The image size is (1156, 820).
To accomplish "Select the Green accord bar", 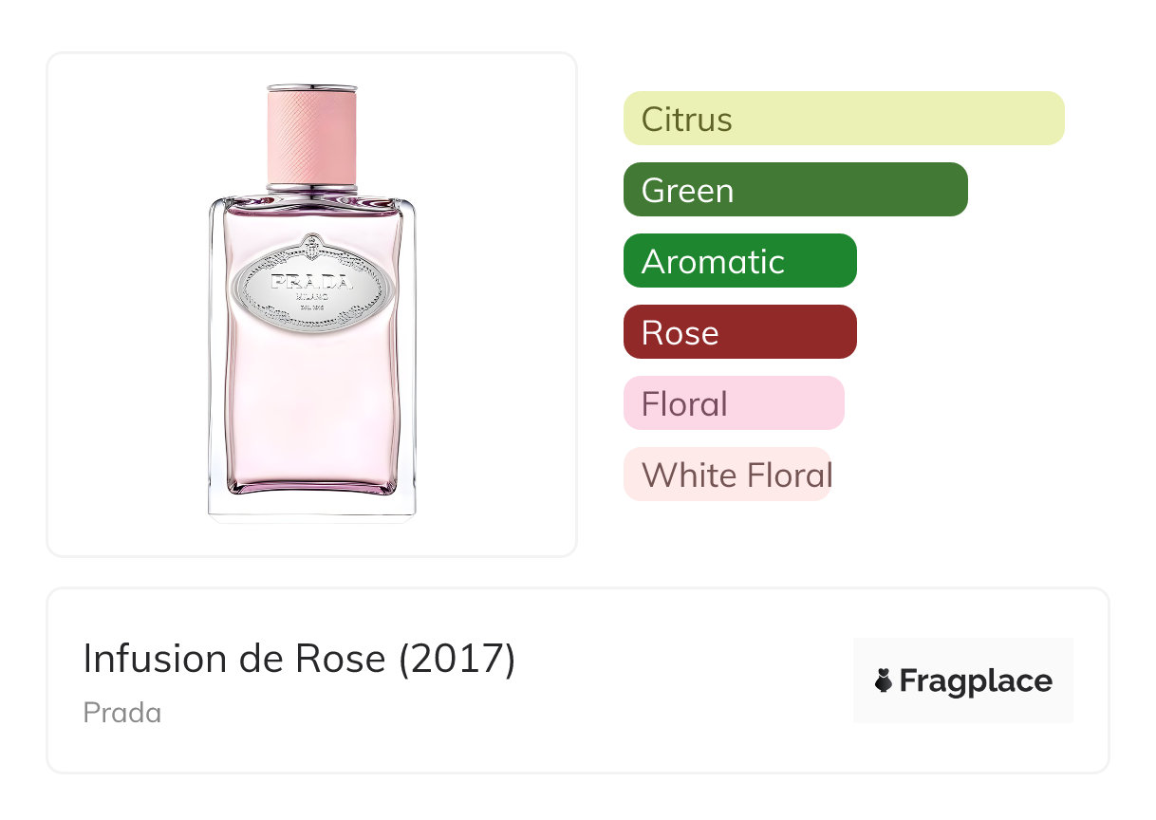I will (794, 190).
